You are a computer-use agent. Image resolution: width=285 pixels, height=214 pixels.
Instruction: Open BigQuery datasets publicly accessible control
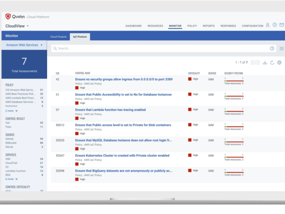[124, 171]
